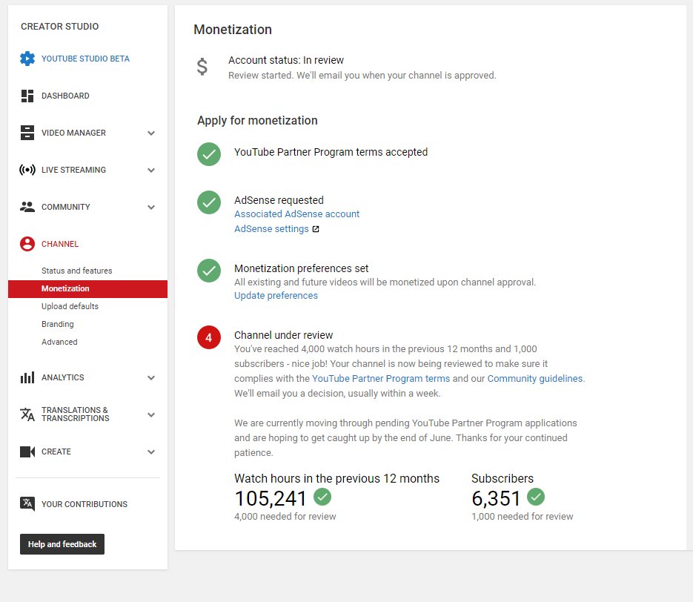Click the Account status: In review text
Viewport: 693px width, 602px height.
[286, 60]
